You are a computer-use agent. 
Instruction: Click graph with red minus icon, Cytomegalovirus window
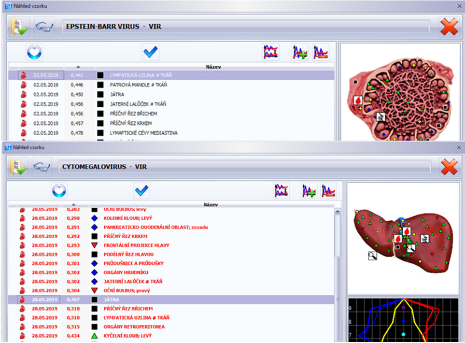(328, 191)
